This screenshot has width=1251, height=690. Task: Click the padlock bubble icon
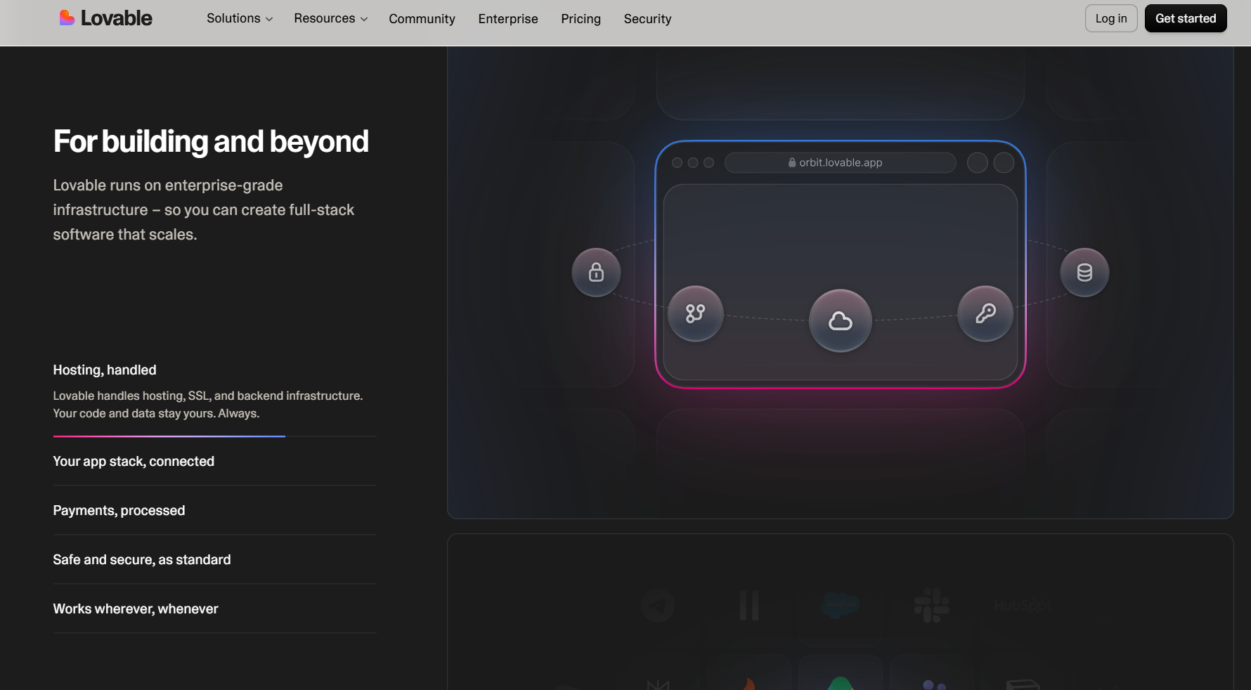(x=596, y=272)
